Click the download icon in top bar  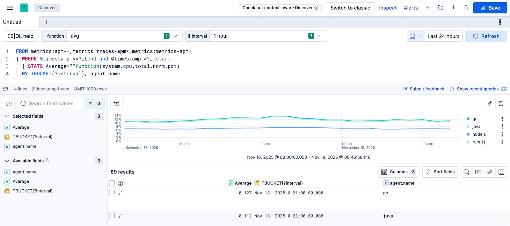point(453,8)
